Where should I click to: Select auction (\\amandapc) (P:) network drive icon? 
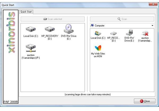point(31,48)
